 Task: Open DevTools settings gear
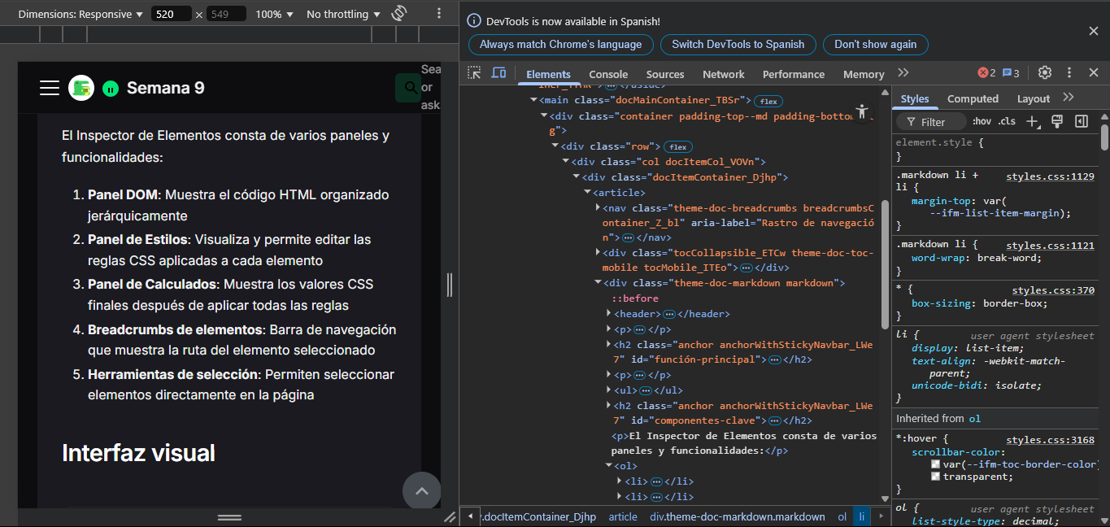[1045, 73]
